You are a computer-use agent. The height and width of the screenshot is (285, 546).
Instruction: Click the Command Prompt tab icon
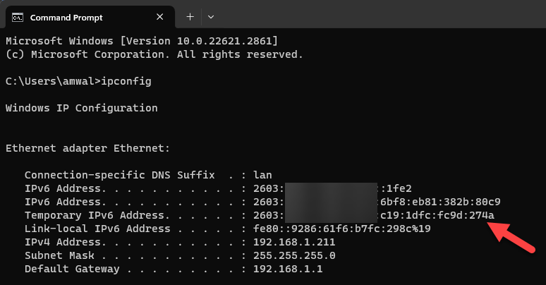[x=18, y=16]
